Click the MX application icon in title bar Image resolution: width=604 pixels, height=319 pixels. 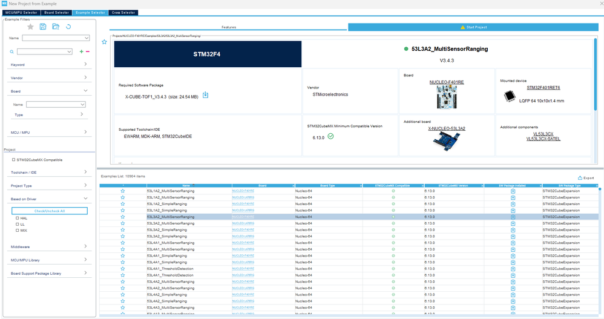click(4, 4)
